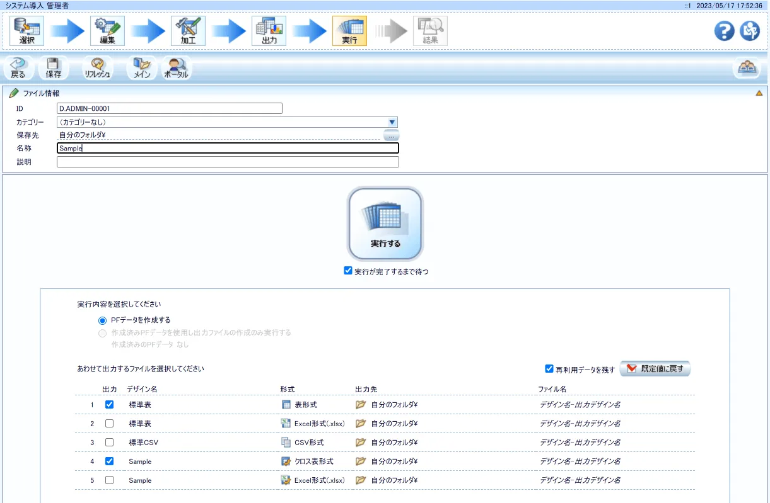Image resolution: width=770 pixels, height=503 pixels.
Task: Open the ポータル portal icon
Action: click(x=176, y=68)
